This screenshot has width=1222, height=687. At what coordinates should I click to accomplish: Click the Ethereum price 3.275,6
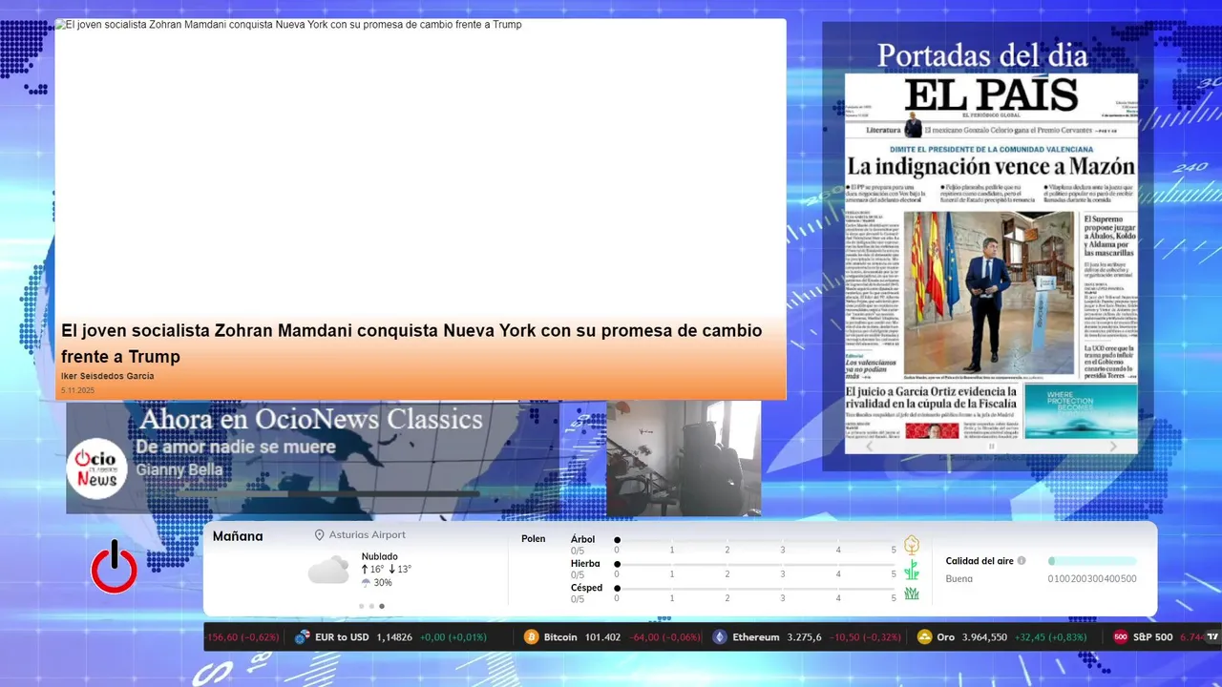[x=804, y=636]
